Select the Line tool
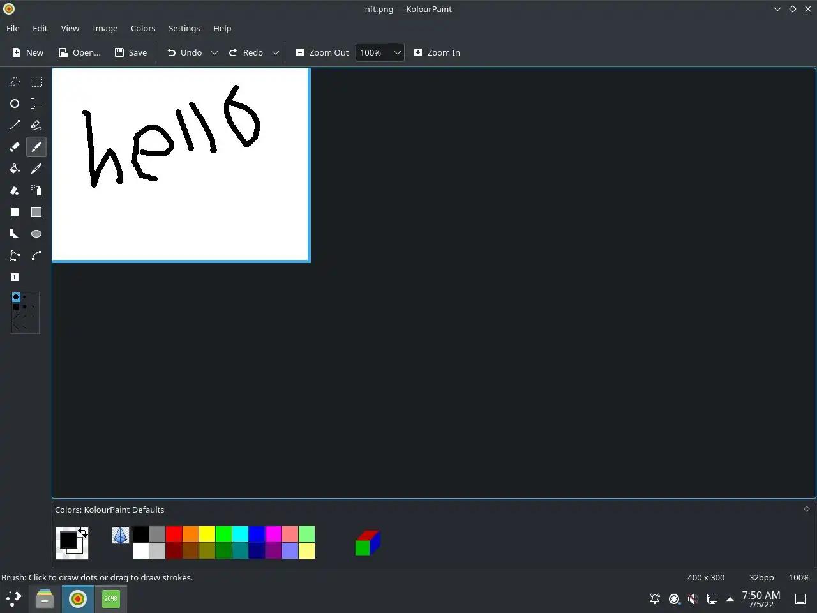This screenshot has width=817, height=613. pyautogui.click(x=15, y=125)
